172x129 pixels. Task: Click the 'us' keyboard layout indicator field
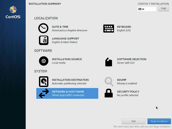147,9
